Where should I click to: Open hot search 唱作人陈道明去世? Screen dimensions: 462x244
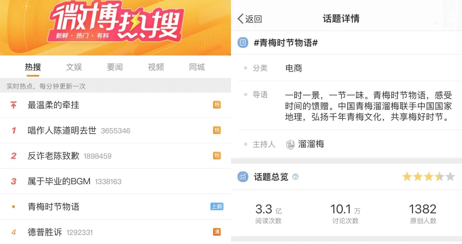click(x=115, y=131)
